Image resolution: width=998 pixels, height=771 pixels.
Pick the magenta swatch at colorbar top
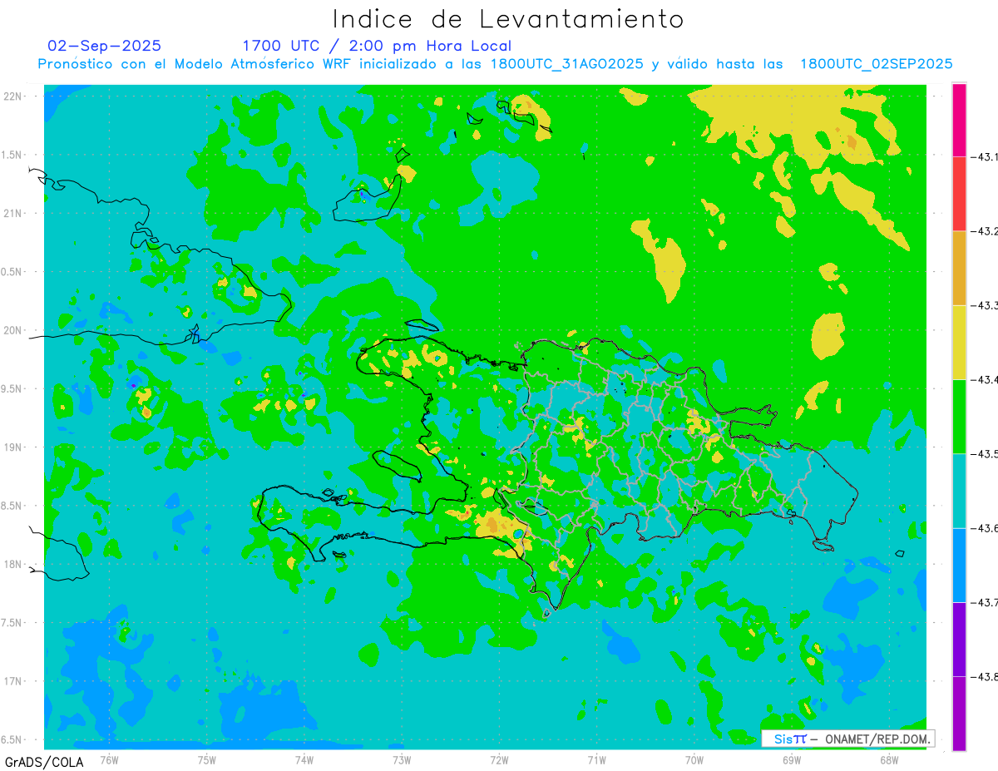tap(959, 120)
